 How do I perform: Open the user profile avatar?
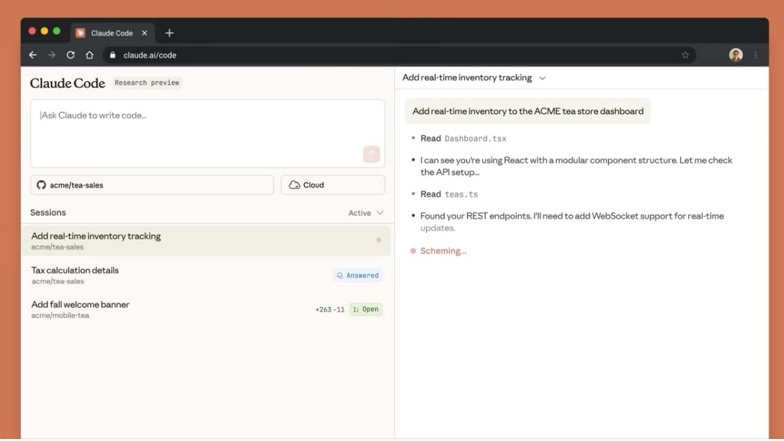tap(735, 55)
